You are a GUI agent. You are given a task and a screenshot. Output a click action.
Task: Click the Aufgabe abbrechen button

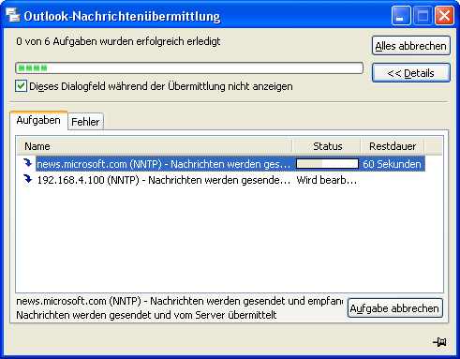[394, 308]
